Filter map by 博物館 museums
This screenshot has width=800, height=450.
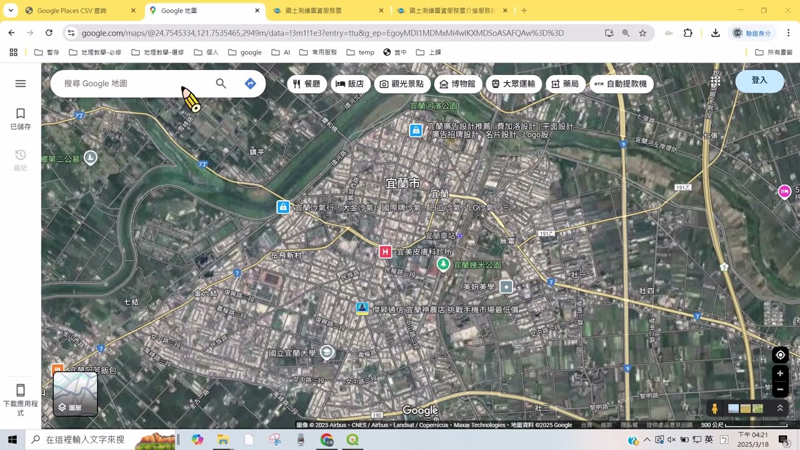coord(458,84)
